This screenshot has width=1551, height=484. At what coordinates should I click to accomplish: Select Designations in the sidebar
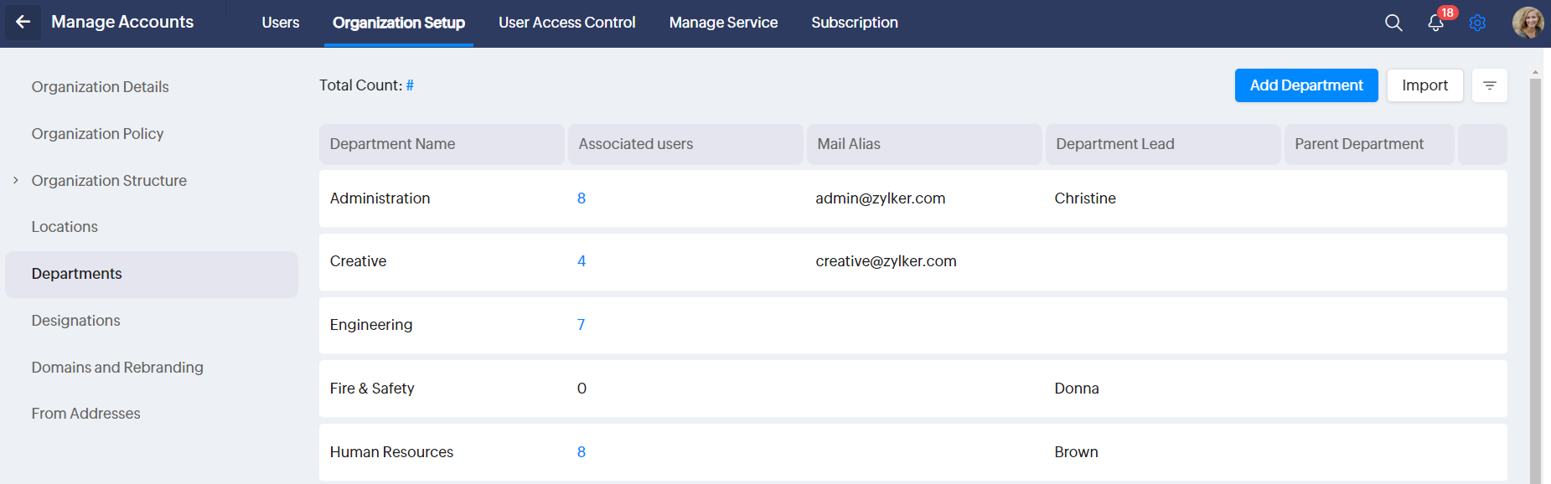(x=75, y=321)
